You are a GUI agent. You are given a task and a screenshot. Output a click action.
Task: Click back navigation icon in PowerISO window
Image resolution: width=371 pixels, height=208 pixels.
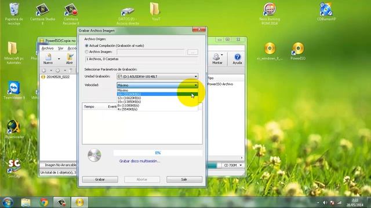point(44,70)
